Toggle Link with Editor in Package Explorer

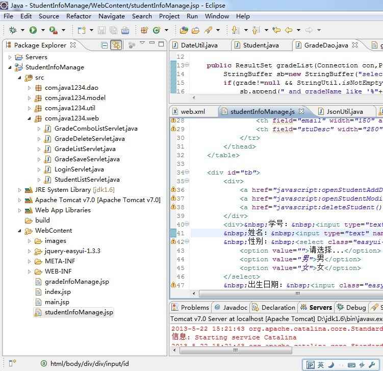pyautogui.click(x=116, y=45)
